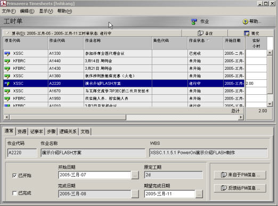Click the 期望完成日期 input field
This screenshot has height=206, width=278.
[x=170, y=194]
